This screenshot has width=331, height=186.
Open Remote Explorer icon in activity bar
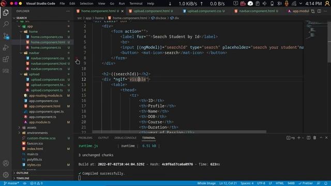6,71
